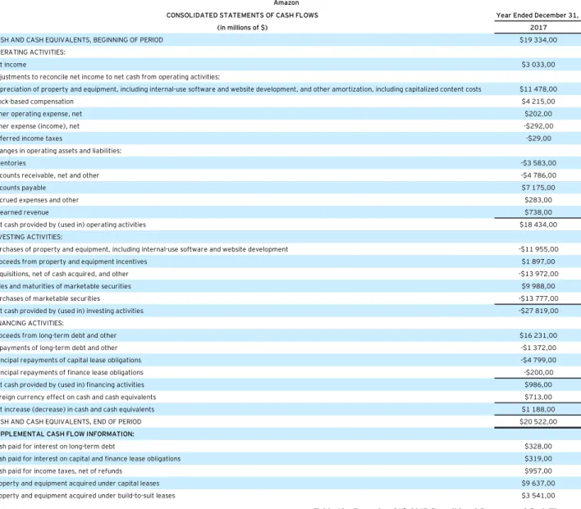Select investing activities total -$27 819,00
Viewport: 581px width, 509px height.
pos(538,311)
